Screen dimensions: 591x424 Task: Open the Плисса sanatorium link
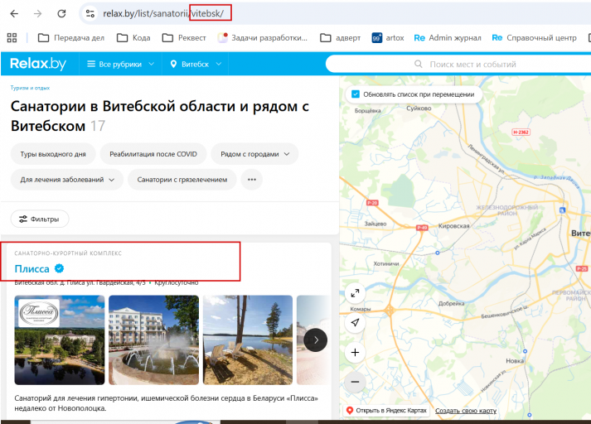[x=32, y=269]
